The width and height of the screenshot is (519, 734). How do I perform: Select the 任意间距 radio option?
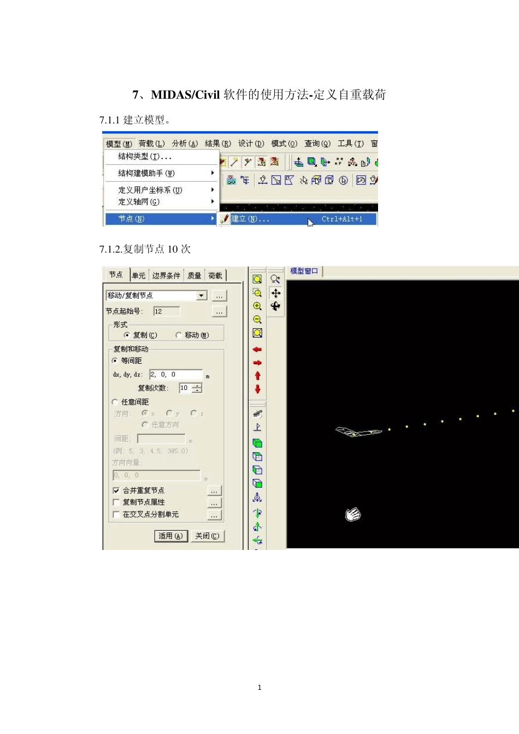click(115, 402)
